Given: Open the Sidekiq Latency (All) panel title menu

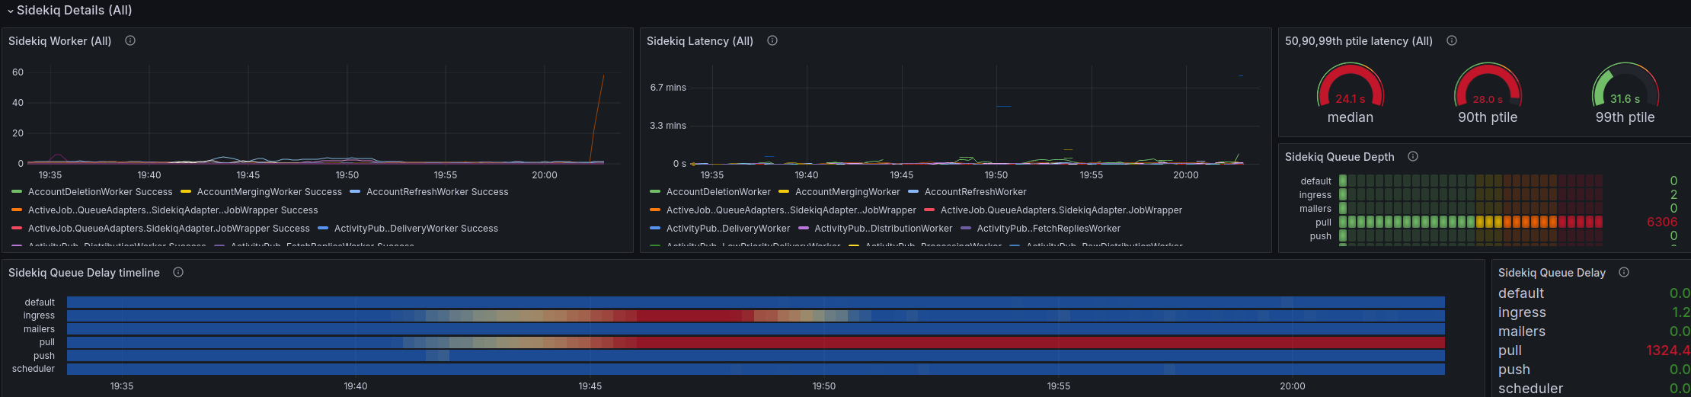Looking at the screenshot, I should (699, 41).
